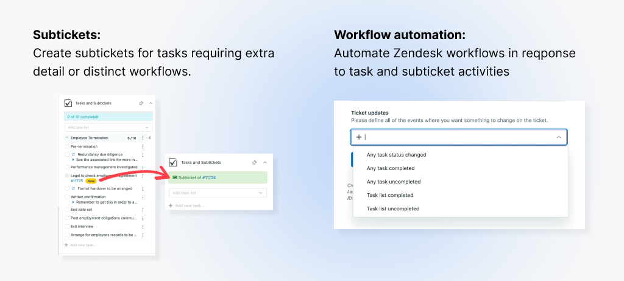Mark Written confirmation task as complete
The width and height of the screenshot is (624, 281).
[x=67, y=197]
